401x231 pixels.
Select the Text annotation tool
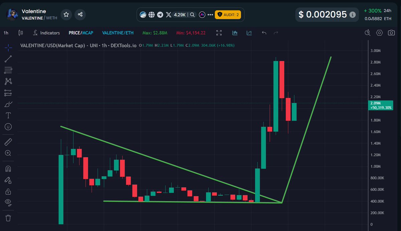tap(8, 115)
